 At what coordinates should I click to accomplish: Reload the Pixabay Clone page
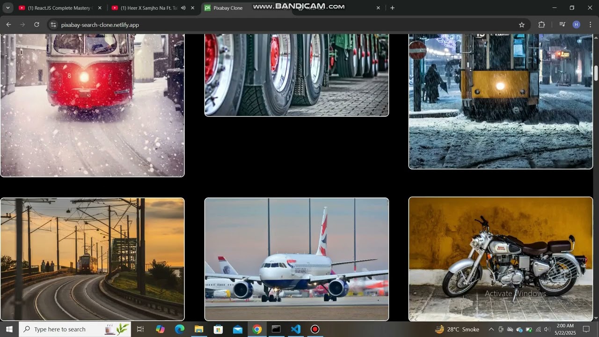pos(37,25)
